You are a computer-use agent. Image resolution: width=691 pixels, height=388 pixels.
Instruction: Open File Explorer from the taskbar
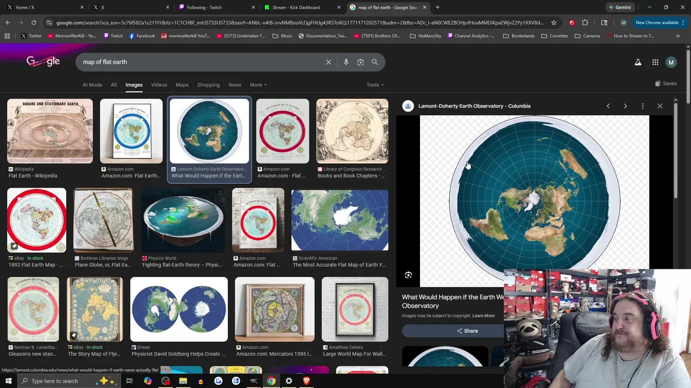183,381
